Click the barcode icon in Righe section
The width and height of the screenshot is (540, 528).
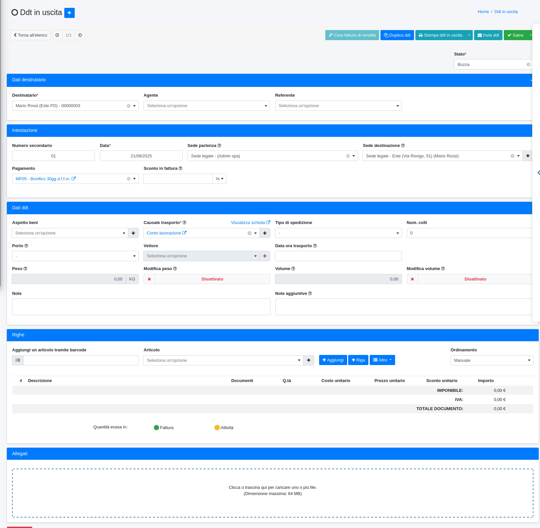click(18, 360)
